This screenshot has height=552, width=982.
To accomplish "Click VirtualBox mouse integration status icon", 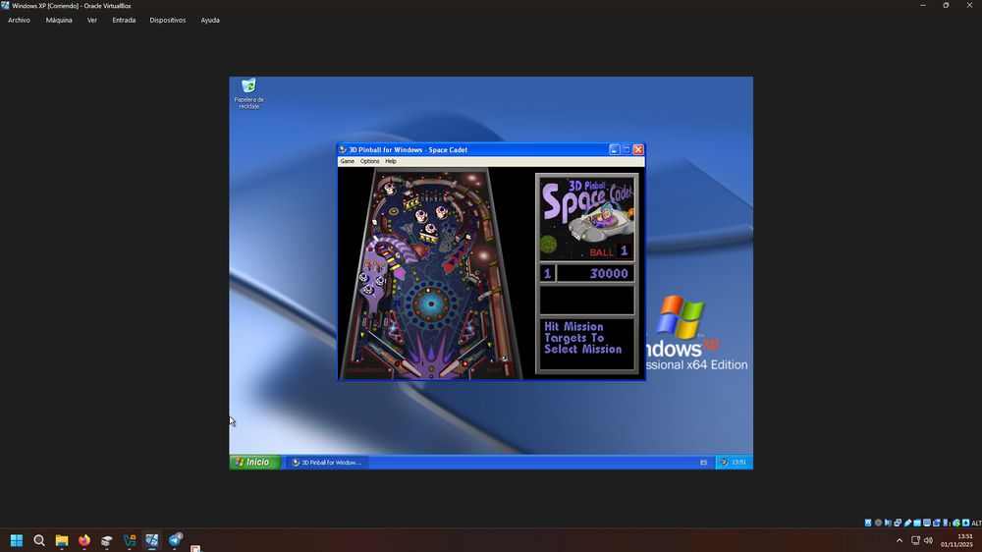I will [956, 523].
